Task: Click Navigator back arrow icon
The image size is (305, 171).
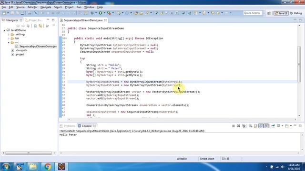Action: pyautogui.click(x=18, y=26)
